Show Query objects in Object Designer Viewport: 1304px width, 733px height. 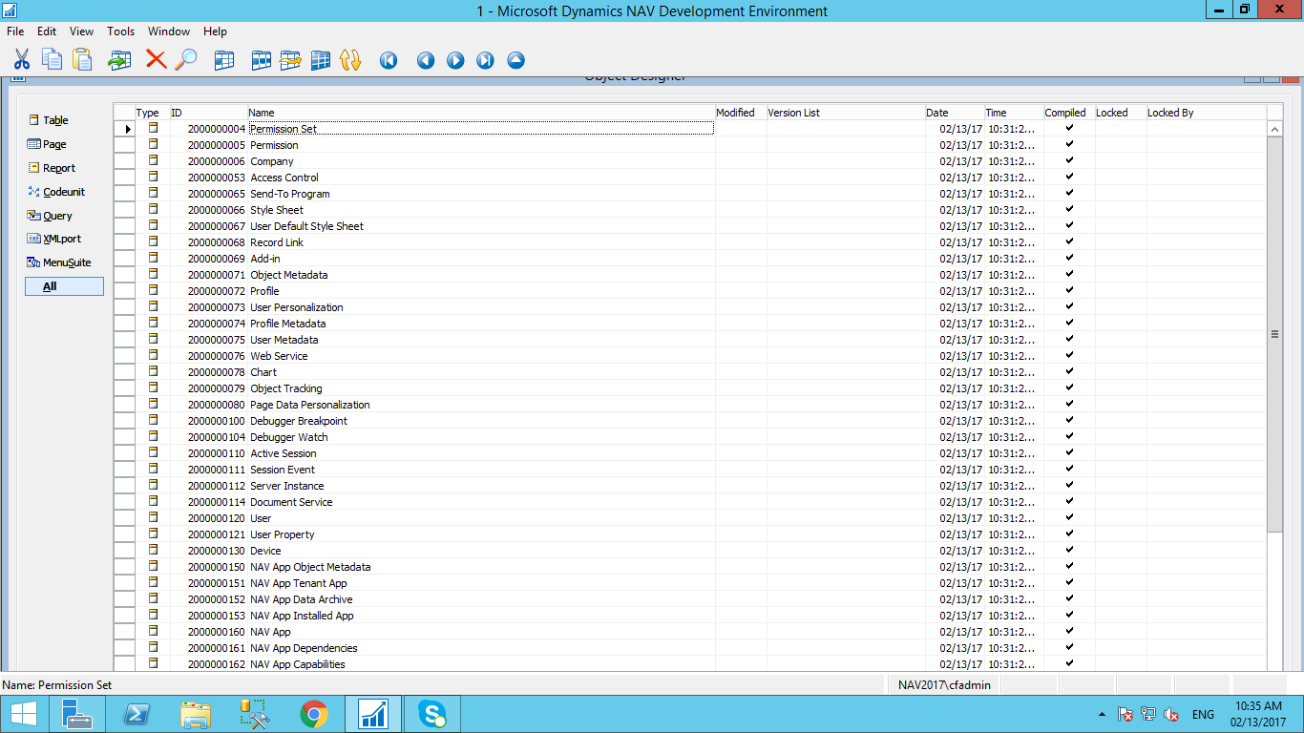coord(64,216)
